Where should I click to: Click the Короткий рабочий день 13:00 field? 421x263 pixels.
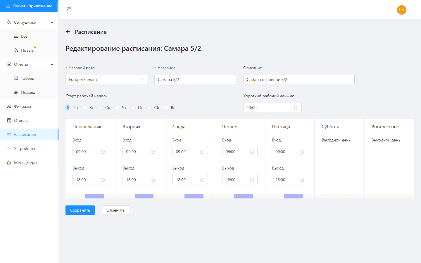pos(272,108)
